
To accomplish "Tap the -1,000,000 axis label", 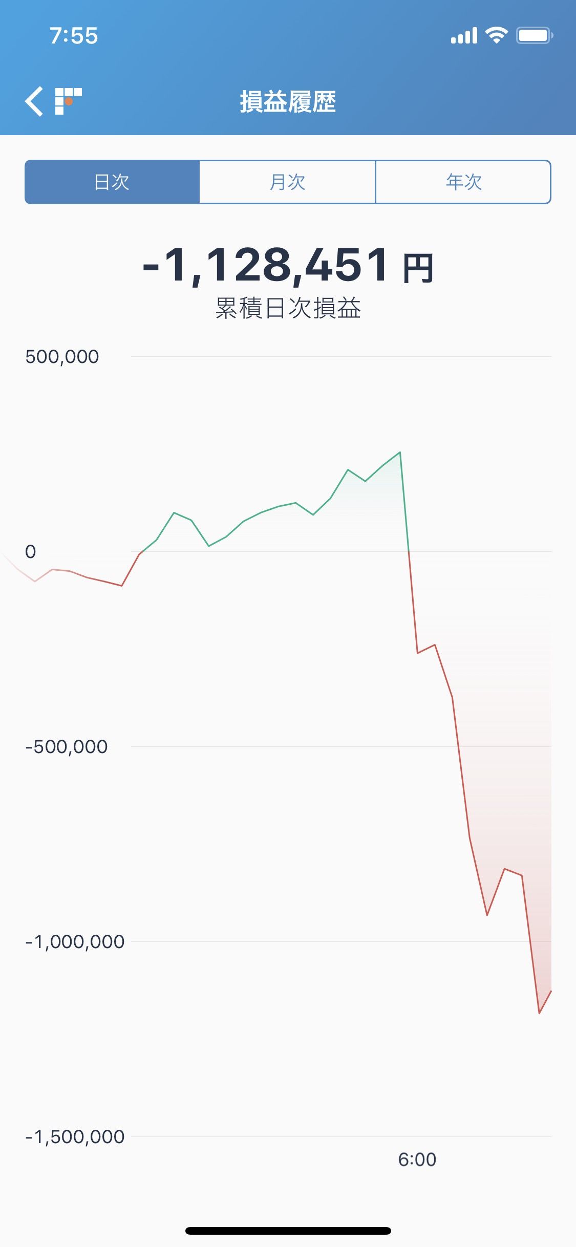I will pyautogui.click(x=75, y=942).
